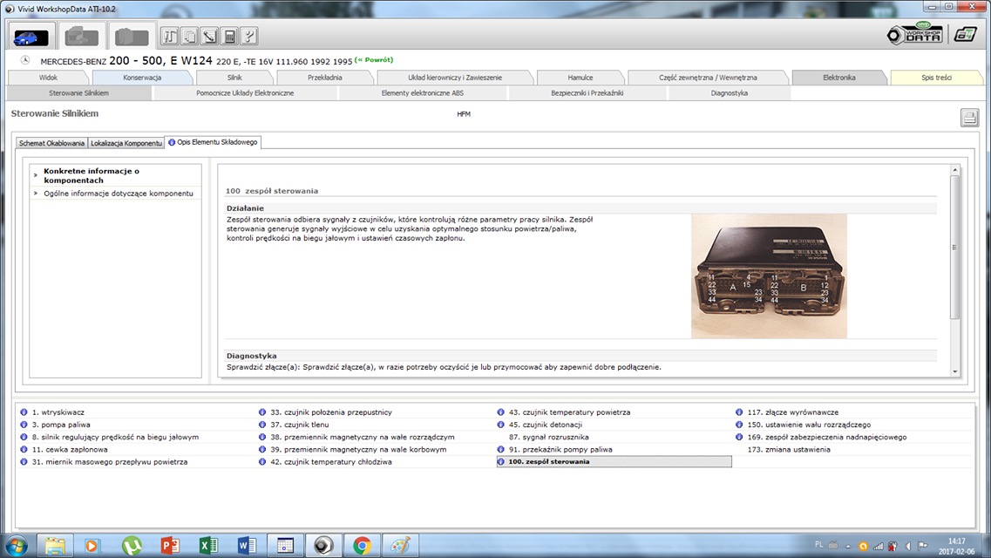
Task: Go to the Hamulce section tab
Action: coord(580,78)
